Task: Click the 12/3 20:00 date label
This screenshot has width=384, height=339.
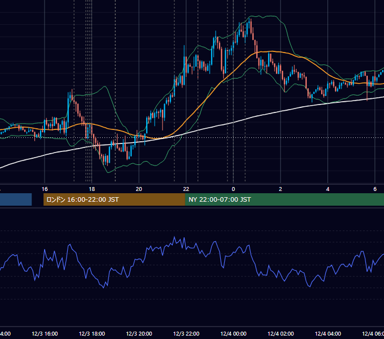Action: pos(139,333)
